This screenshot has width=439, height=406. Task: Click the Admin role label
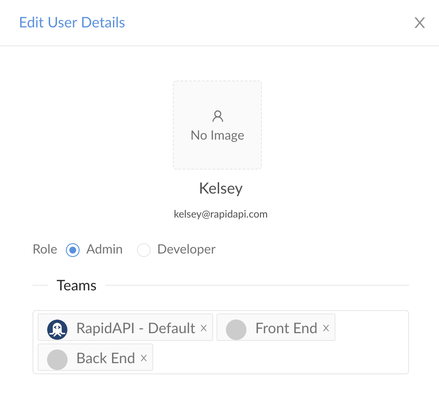coord(104,249)
